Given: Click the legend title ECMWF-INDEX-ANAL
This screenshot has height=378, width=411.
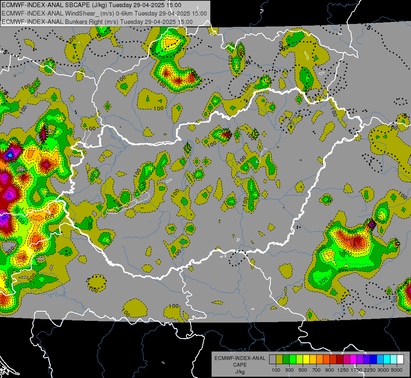Looking at the screenshot, I should (240, 358).
